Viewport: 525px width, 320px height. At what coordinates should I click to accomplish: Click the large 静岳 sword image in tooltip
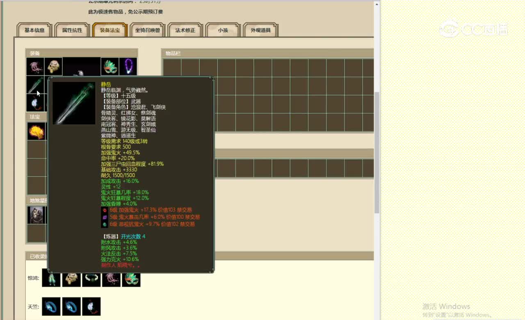click(74, 103)
